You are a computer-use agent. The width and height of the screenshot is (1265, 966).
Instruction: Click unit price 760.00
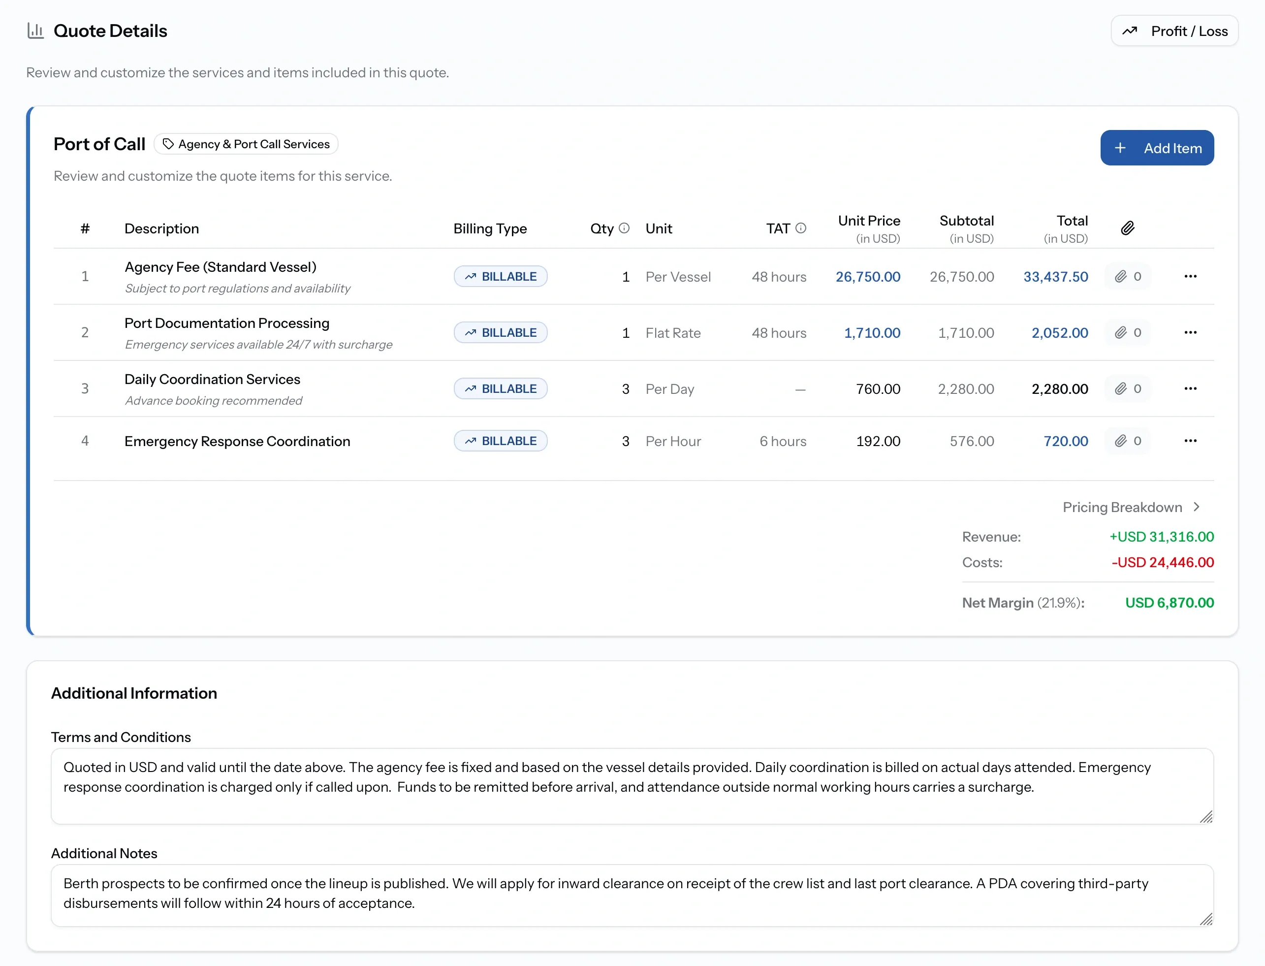pyautogui.click(x=878, y=389)
